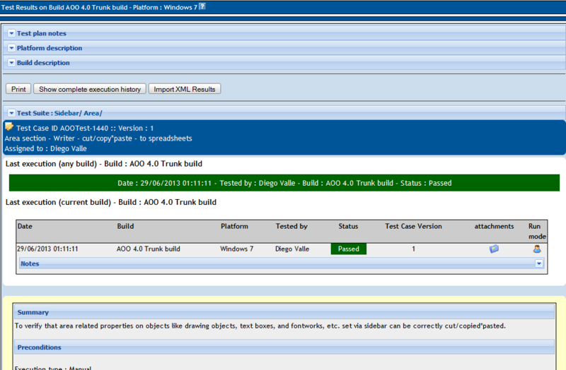Click the 'AOO 4.0 Trunk build' table cell
The image size is (566, 370).
click(x=148, y=249)
